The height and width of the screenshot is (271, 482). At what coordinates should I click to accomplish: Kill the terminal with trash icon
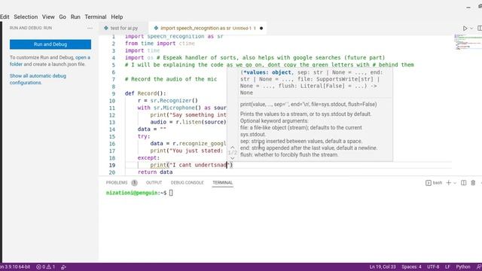point(473,183)
